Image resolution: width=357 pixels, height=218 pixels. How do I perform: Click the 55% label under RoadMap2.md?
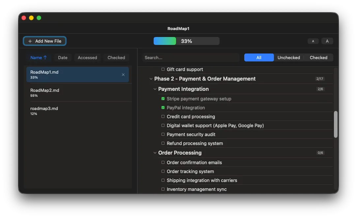click(x=34, y=95)
